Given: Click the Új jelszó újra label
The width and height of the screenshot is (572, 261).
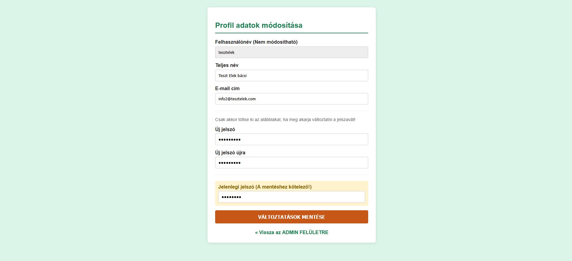Looking at the screenshot, I should tap(230, 153).
